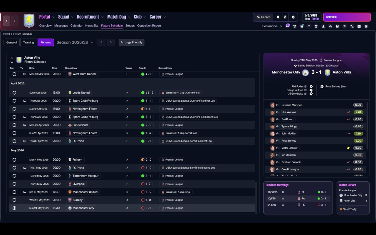Screen dimensions: 376x235
Task: Select the West Ham United fixture radio button
Action: 14,74
